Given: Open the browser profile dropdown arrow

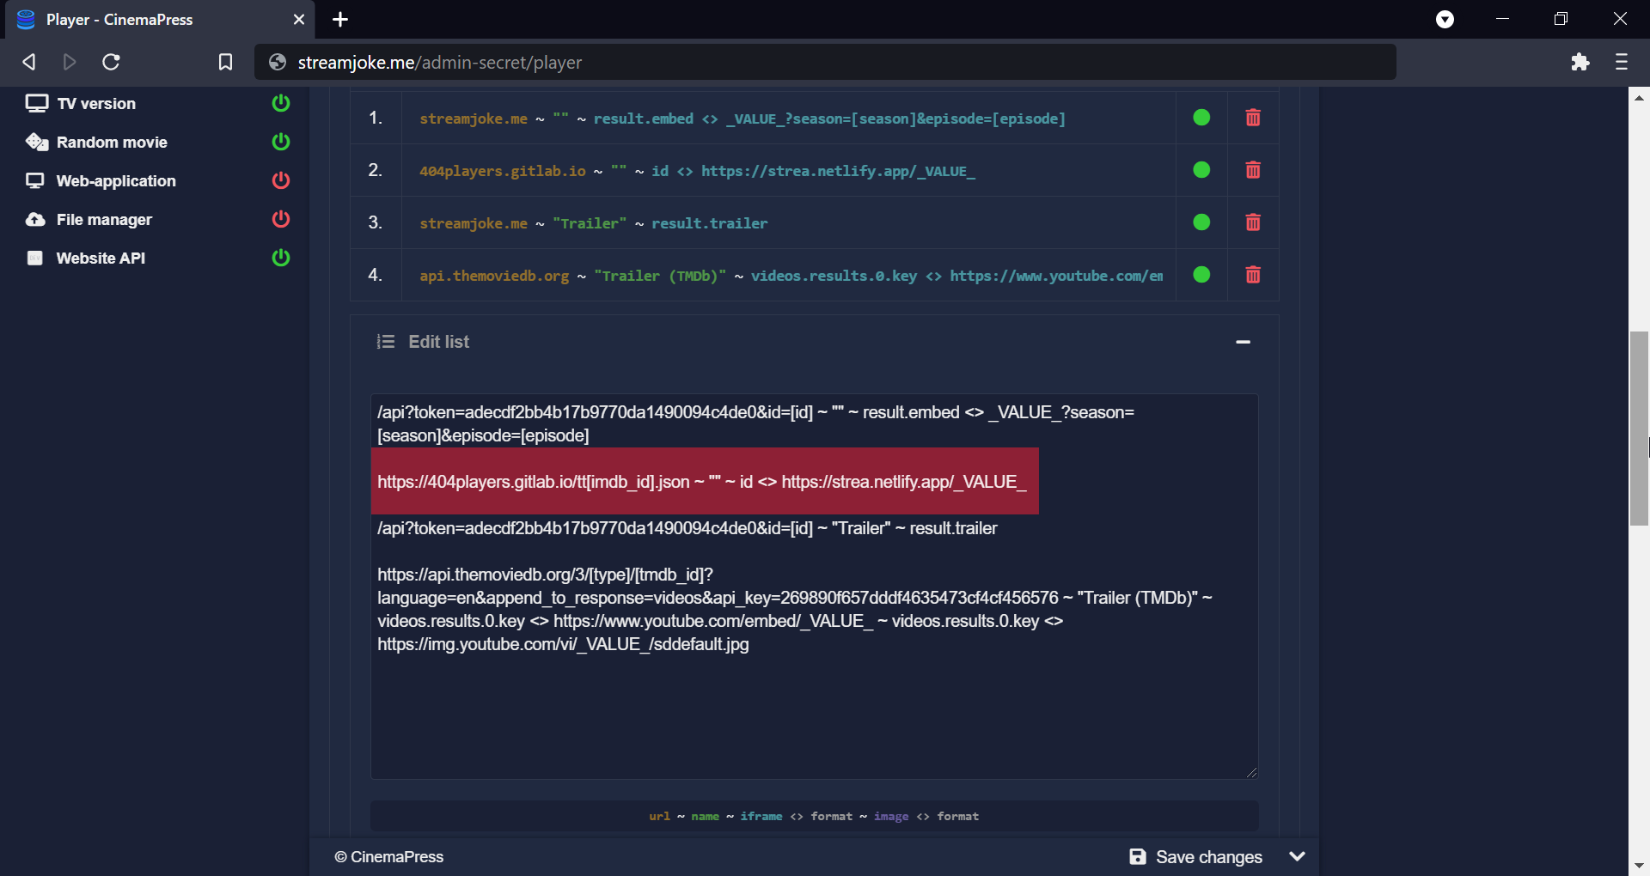Looking at the screenshot, I should [1445, 19].
